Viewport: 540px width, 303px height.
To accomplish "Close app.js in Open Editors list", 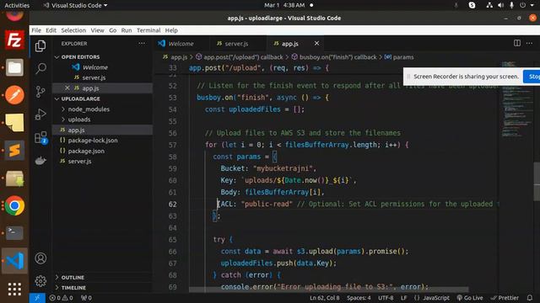I will [x=67, y=88].
